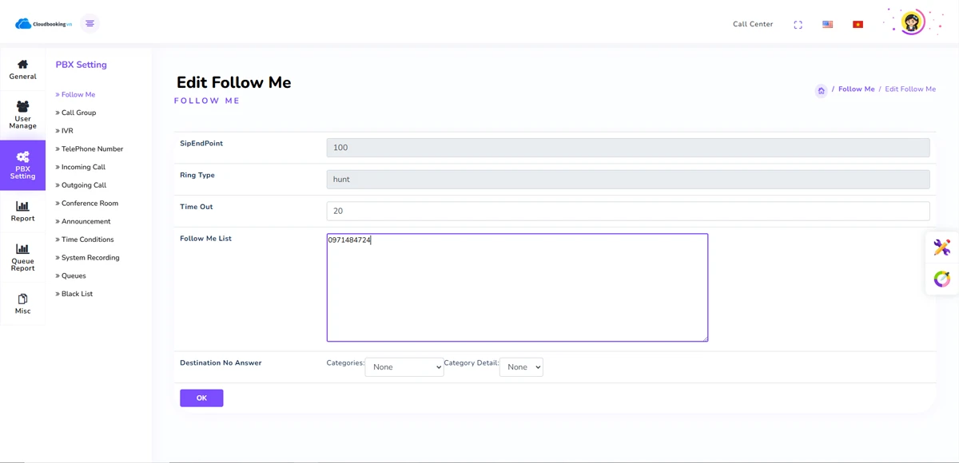Image resolution: width=959 pixels, height=463 pixels.
Task: Click the tools widget icon on right edge
Action: click(x=942, y=247)
